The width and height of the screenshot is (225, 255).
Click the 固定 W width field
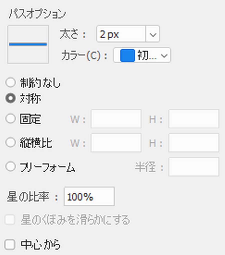pyautogui.click(x=116, y=119)
